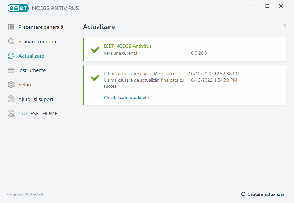This screenshot has width=294, height=203.
Task: Click the last update status checkmark
Action: pyautogui.click(x=95, y=77)
